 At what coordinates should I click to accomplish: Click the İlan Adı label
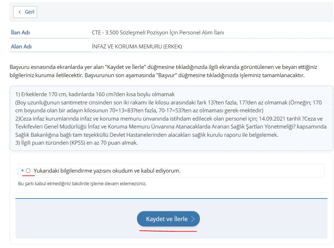click(20, 33)
